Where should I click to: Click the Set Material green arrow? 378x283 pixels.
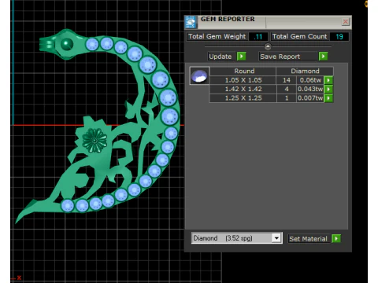336,238
